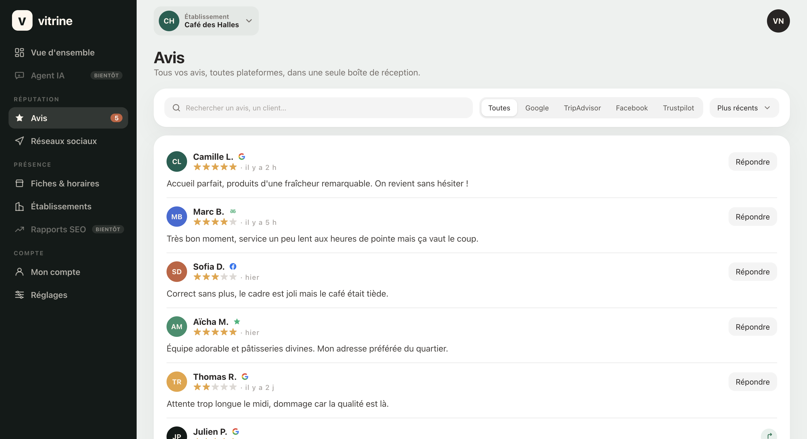Reply to Aïcha M.'s review
Viewport: 807px width, 439px height.
coord(753,327)
